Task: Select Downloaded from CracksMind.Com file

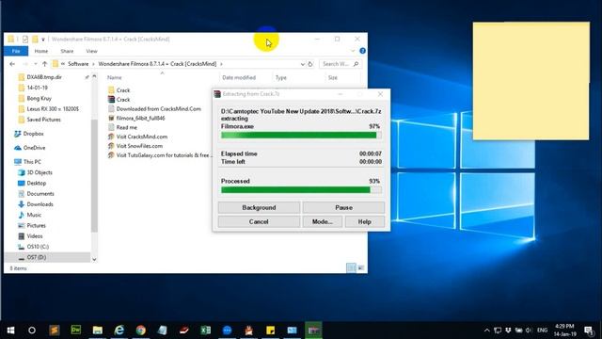Action: click(159, 109)
